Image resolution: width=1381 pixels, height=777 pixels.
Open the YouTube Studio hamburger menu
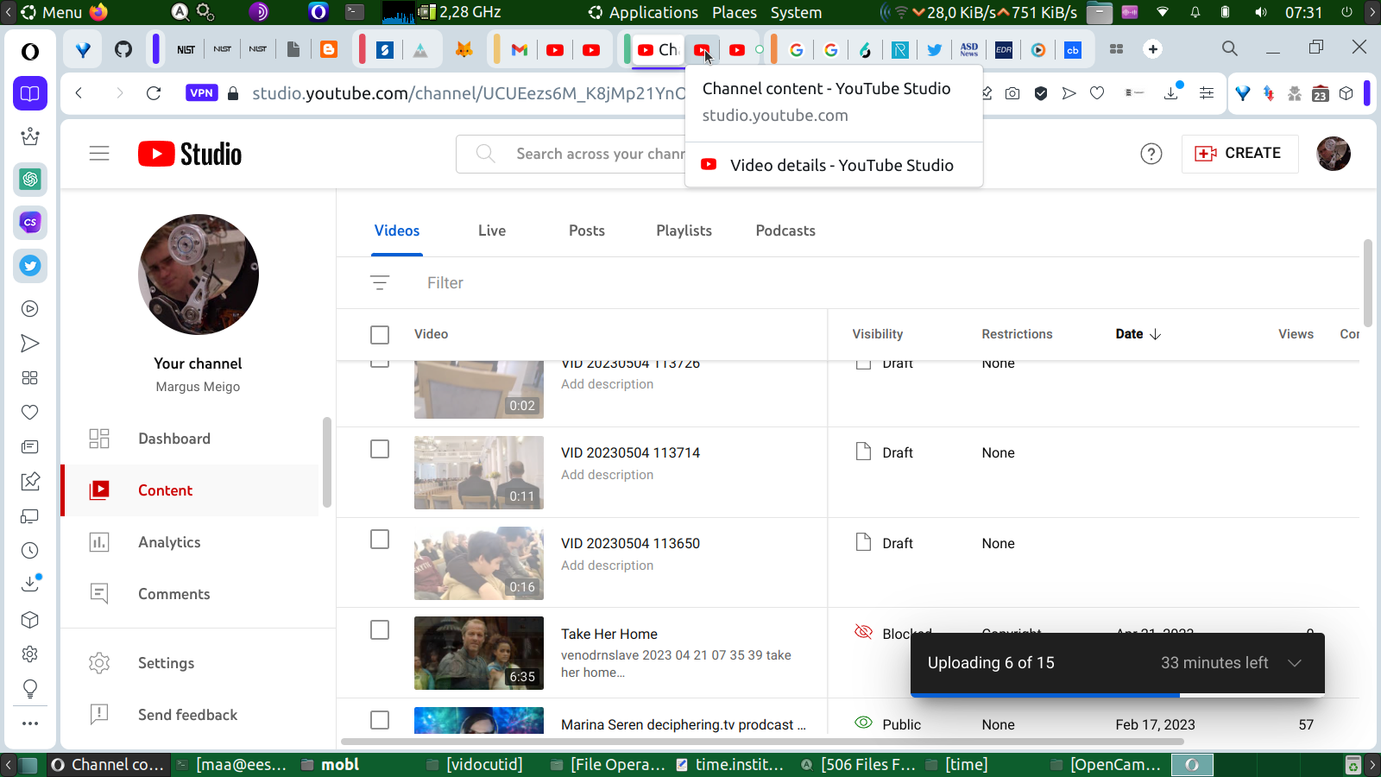99,154
